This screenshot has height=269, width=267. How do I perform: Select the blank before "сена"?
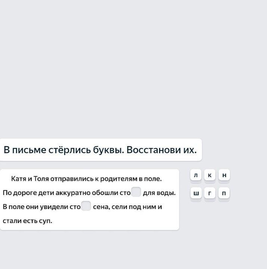coord(86,206)
